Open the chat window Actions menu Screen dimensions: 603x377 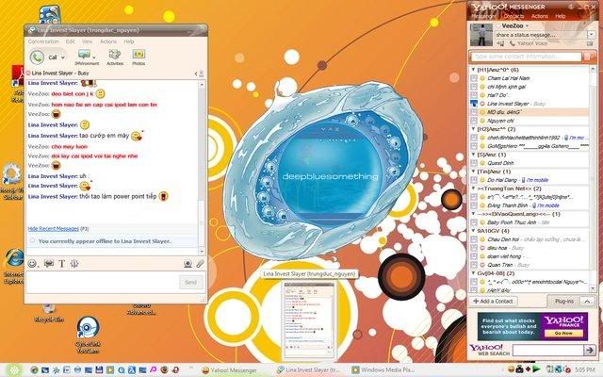click(x=108, y=41)
